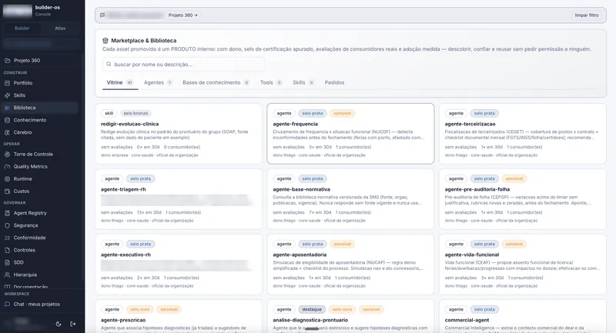
Task: Click the Skills sidebar icon
Action: click(8, 95)
